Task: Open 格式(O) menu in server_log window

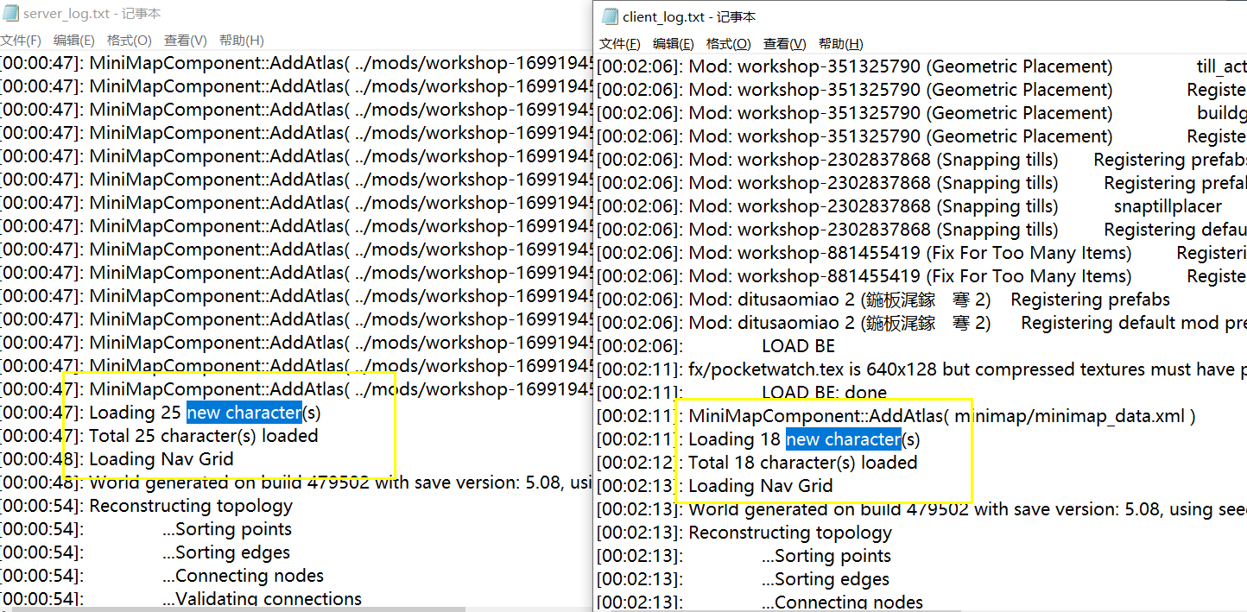Action: point(130,41)
